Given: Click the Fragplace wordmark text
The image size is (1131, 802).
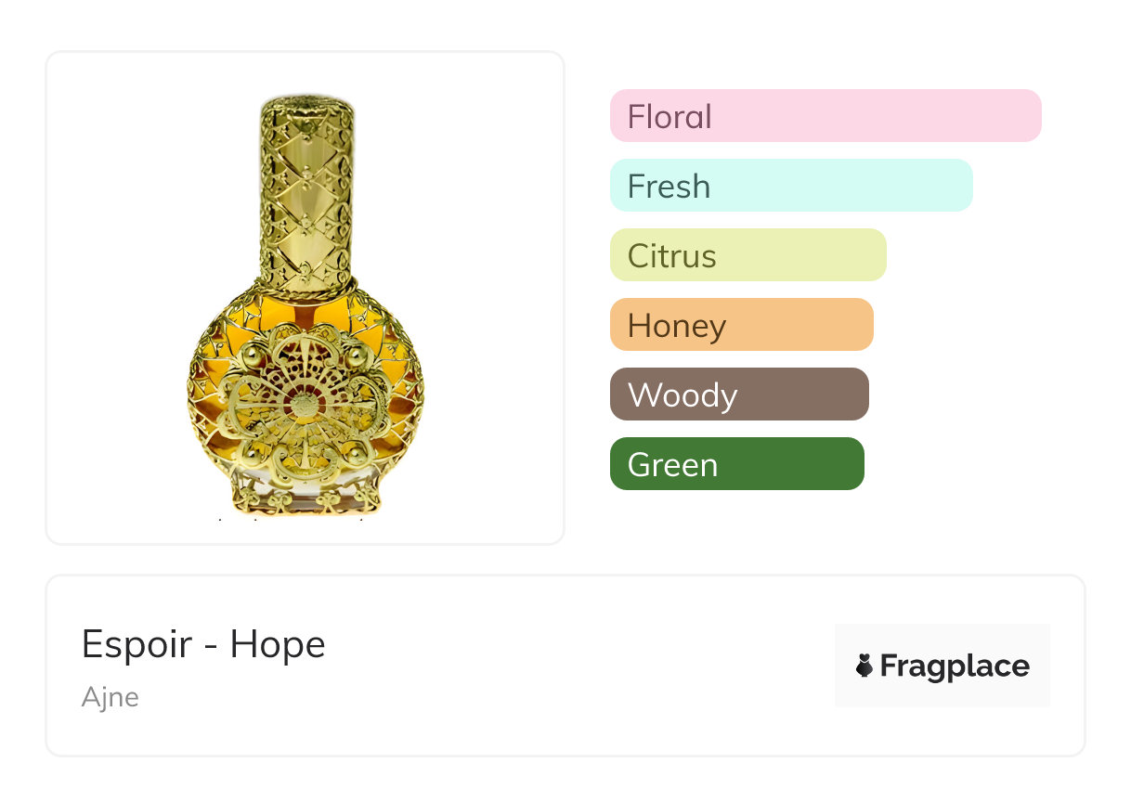Looking at the screenshot, I should 955,666.
